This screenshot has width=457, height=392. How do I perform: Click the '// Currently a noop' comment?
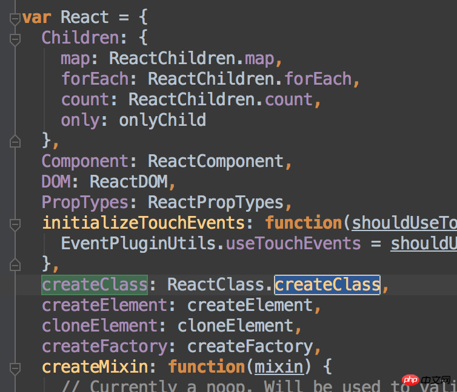point(153,386)
